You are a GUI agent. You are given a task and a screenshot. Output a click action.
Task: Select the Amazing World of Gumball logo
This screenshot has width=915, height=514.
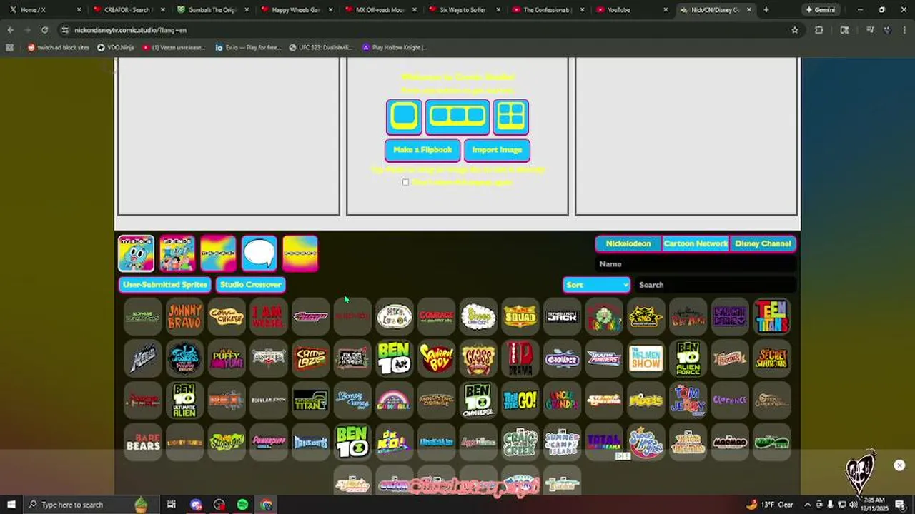[394, 400]
